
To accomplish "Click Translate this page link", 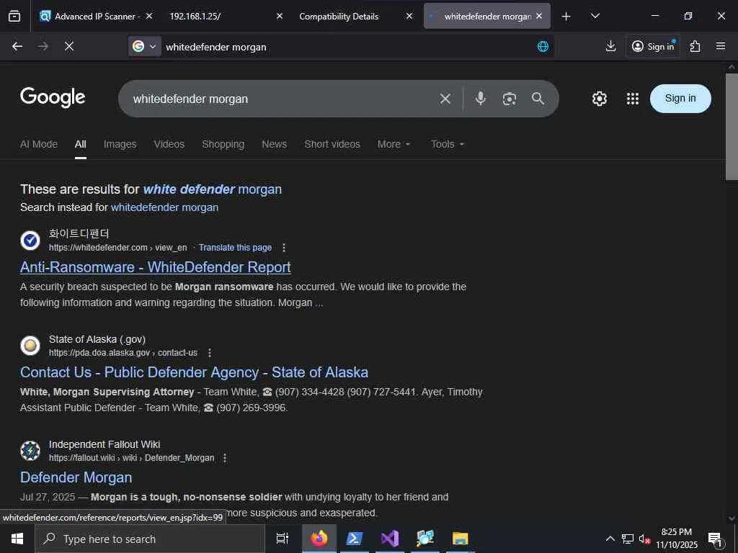I will (235, 248).
